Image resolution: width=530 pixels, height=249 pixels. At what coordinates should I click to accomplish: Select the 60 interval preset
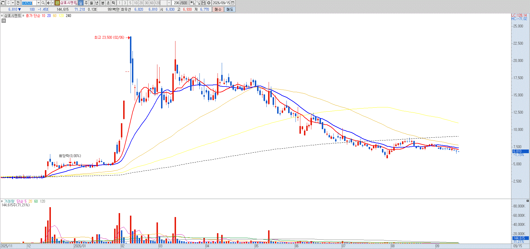point(152,3)
